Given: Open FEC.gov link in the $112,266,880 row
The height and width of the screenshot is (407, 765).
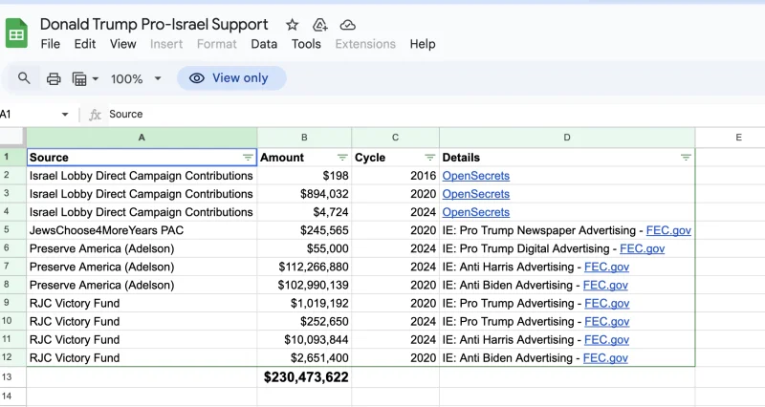Looking at the screenshot, I should [x=606, y=268].
